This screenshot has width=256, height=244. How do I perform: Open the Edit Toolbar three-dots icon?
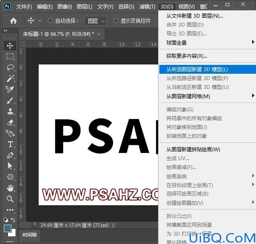coord(10,210)
